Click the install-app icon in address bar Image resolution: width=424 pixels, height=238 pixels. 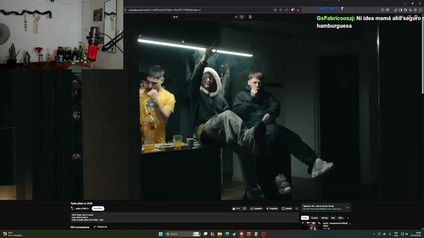pyautogui.click(x=275, y=10)
